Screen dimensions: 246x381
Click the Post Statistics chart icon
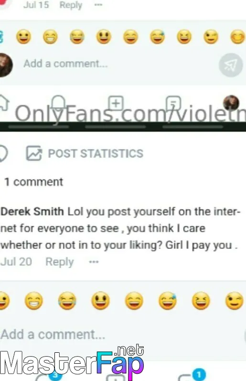click(34, 153)
